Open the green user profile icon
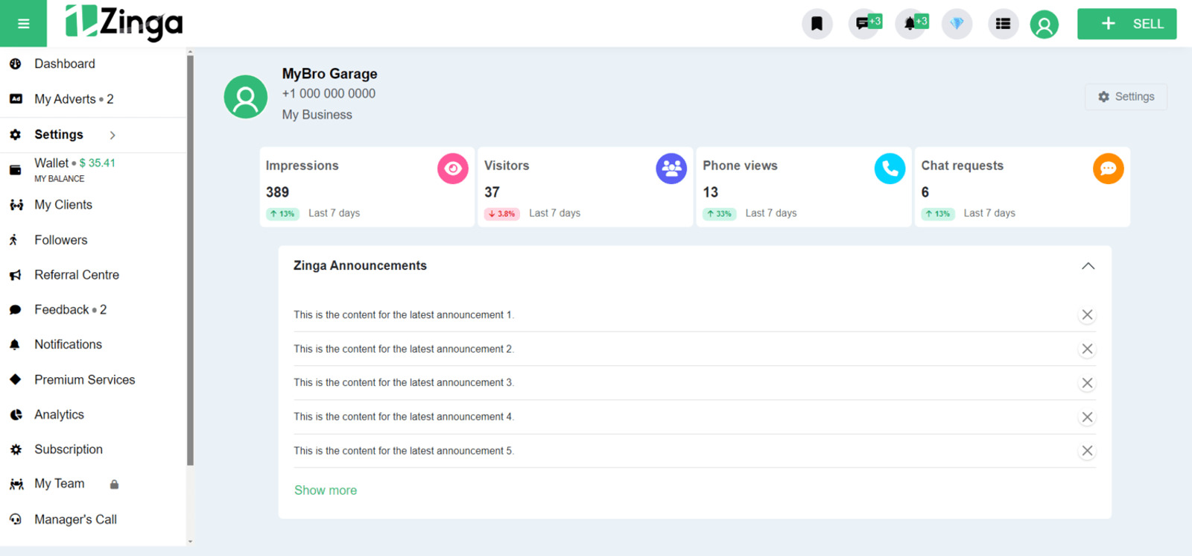 click(x=1044, y=25)
